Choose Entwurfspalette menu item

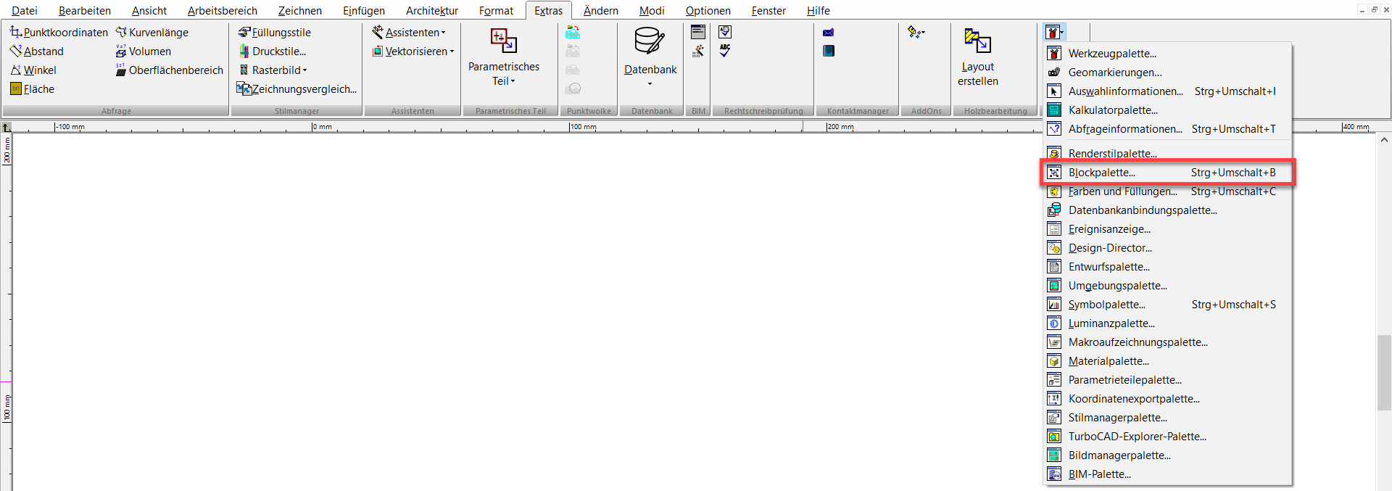click(1167, 267)
